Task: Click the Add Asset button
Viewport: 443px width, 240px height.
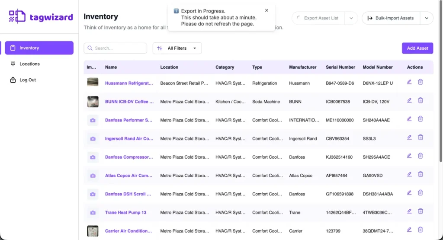Action: 417,48
